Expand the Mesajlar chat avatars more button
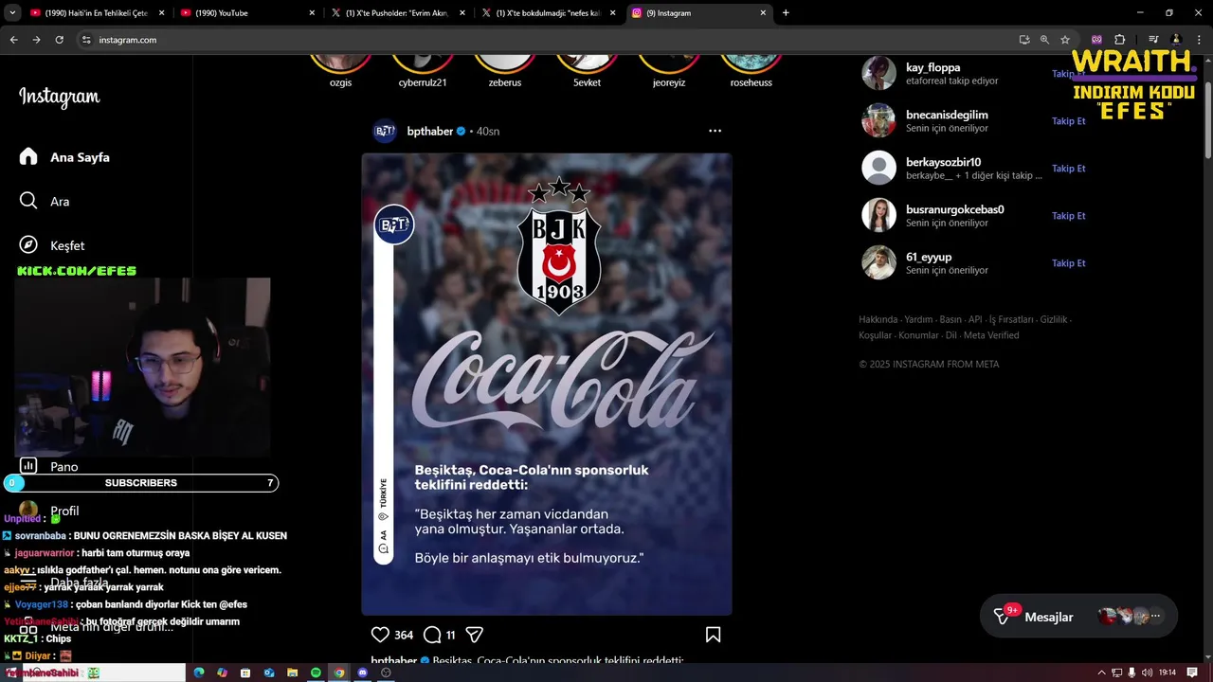Screen dimensions: 1213x682 (1155, 617)
